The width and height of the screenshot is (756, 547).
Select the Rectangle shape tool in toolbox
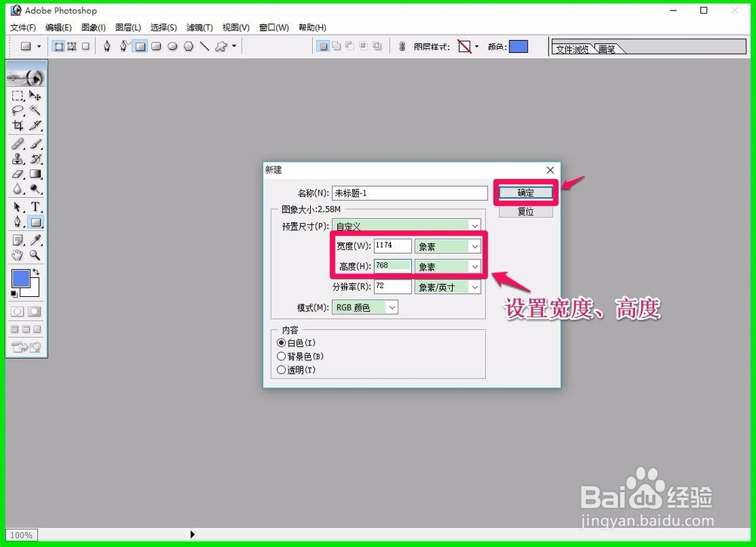pyautogui.click(x=36, y=221)
